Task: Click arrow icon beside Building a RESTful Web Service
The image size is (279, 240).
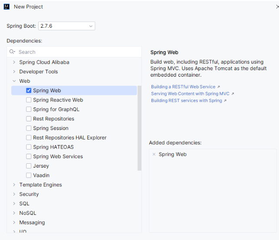Action: click(219, 87)
